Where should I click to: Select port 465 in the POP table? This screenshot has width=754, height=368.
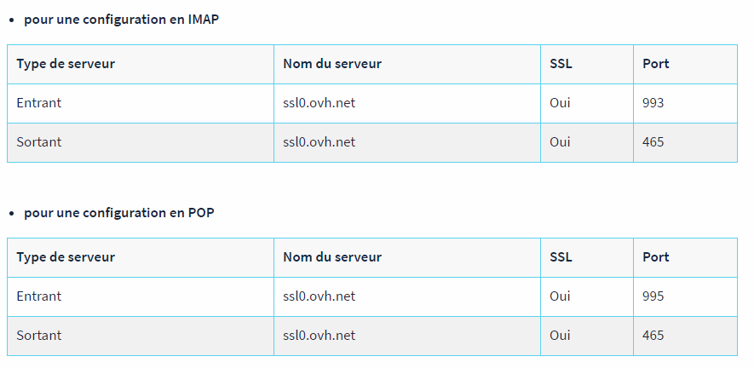click(653, 336)
